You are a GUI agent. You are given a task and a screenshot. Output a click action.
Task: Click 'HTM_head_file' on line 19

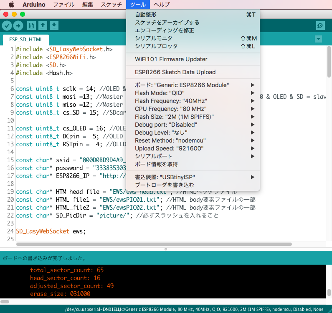point(78,192)
